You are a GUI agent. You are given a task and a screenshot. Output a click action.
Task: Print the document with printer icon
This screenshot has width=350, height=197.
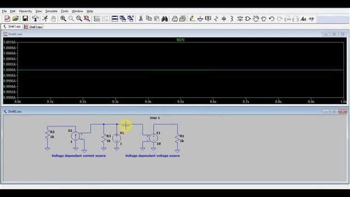pos(183,19)
